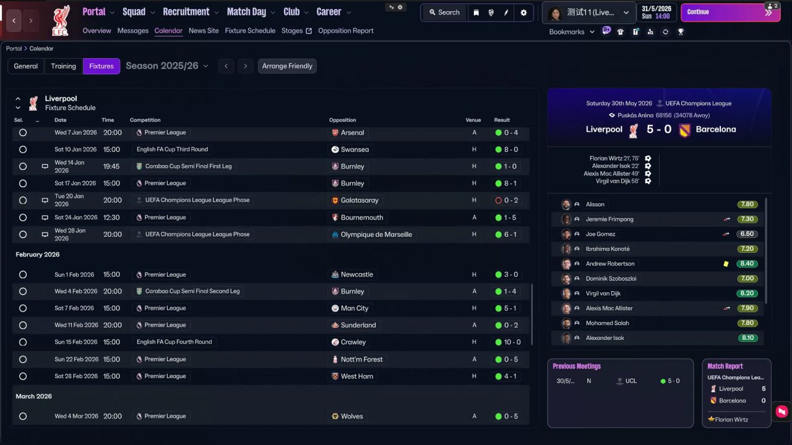Click the Liverpool club crest in the header
The height and width of the screenshot is (445, 792).
61,20
